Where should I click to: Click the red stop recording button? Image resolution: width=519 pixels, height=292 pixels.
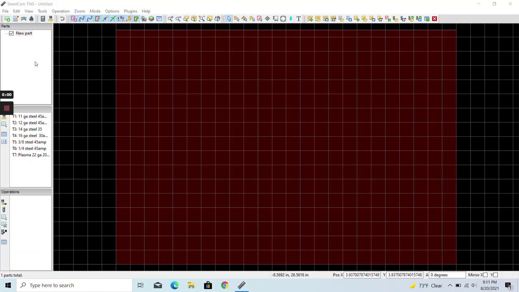coord(6,108)
